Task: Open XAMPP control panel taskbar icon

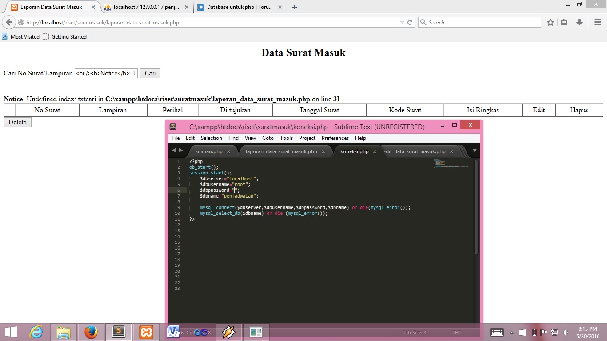Action: click(146, 332)
